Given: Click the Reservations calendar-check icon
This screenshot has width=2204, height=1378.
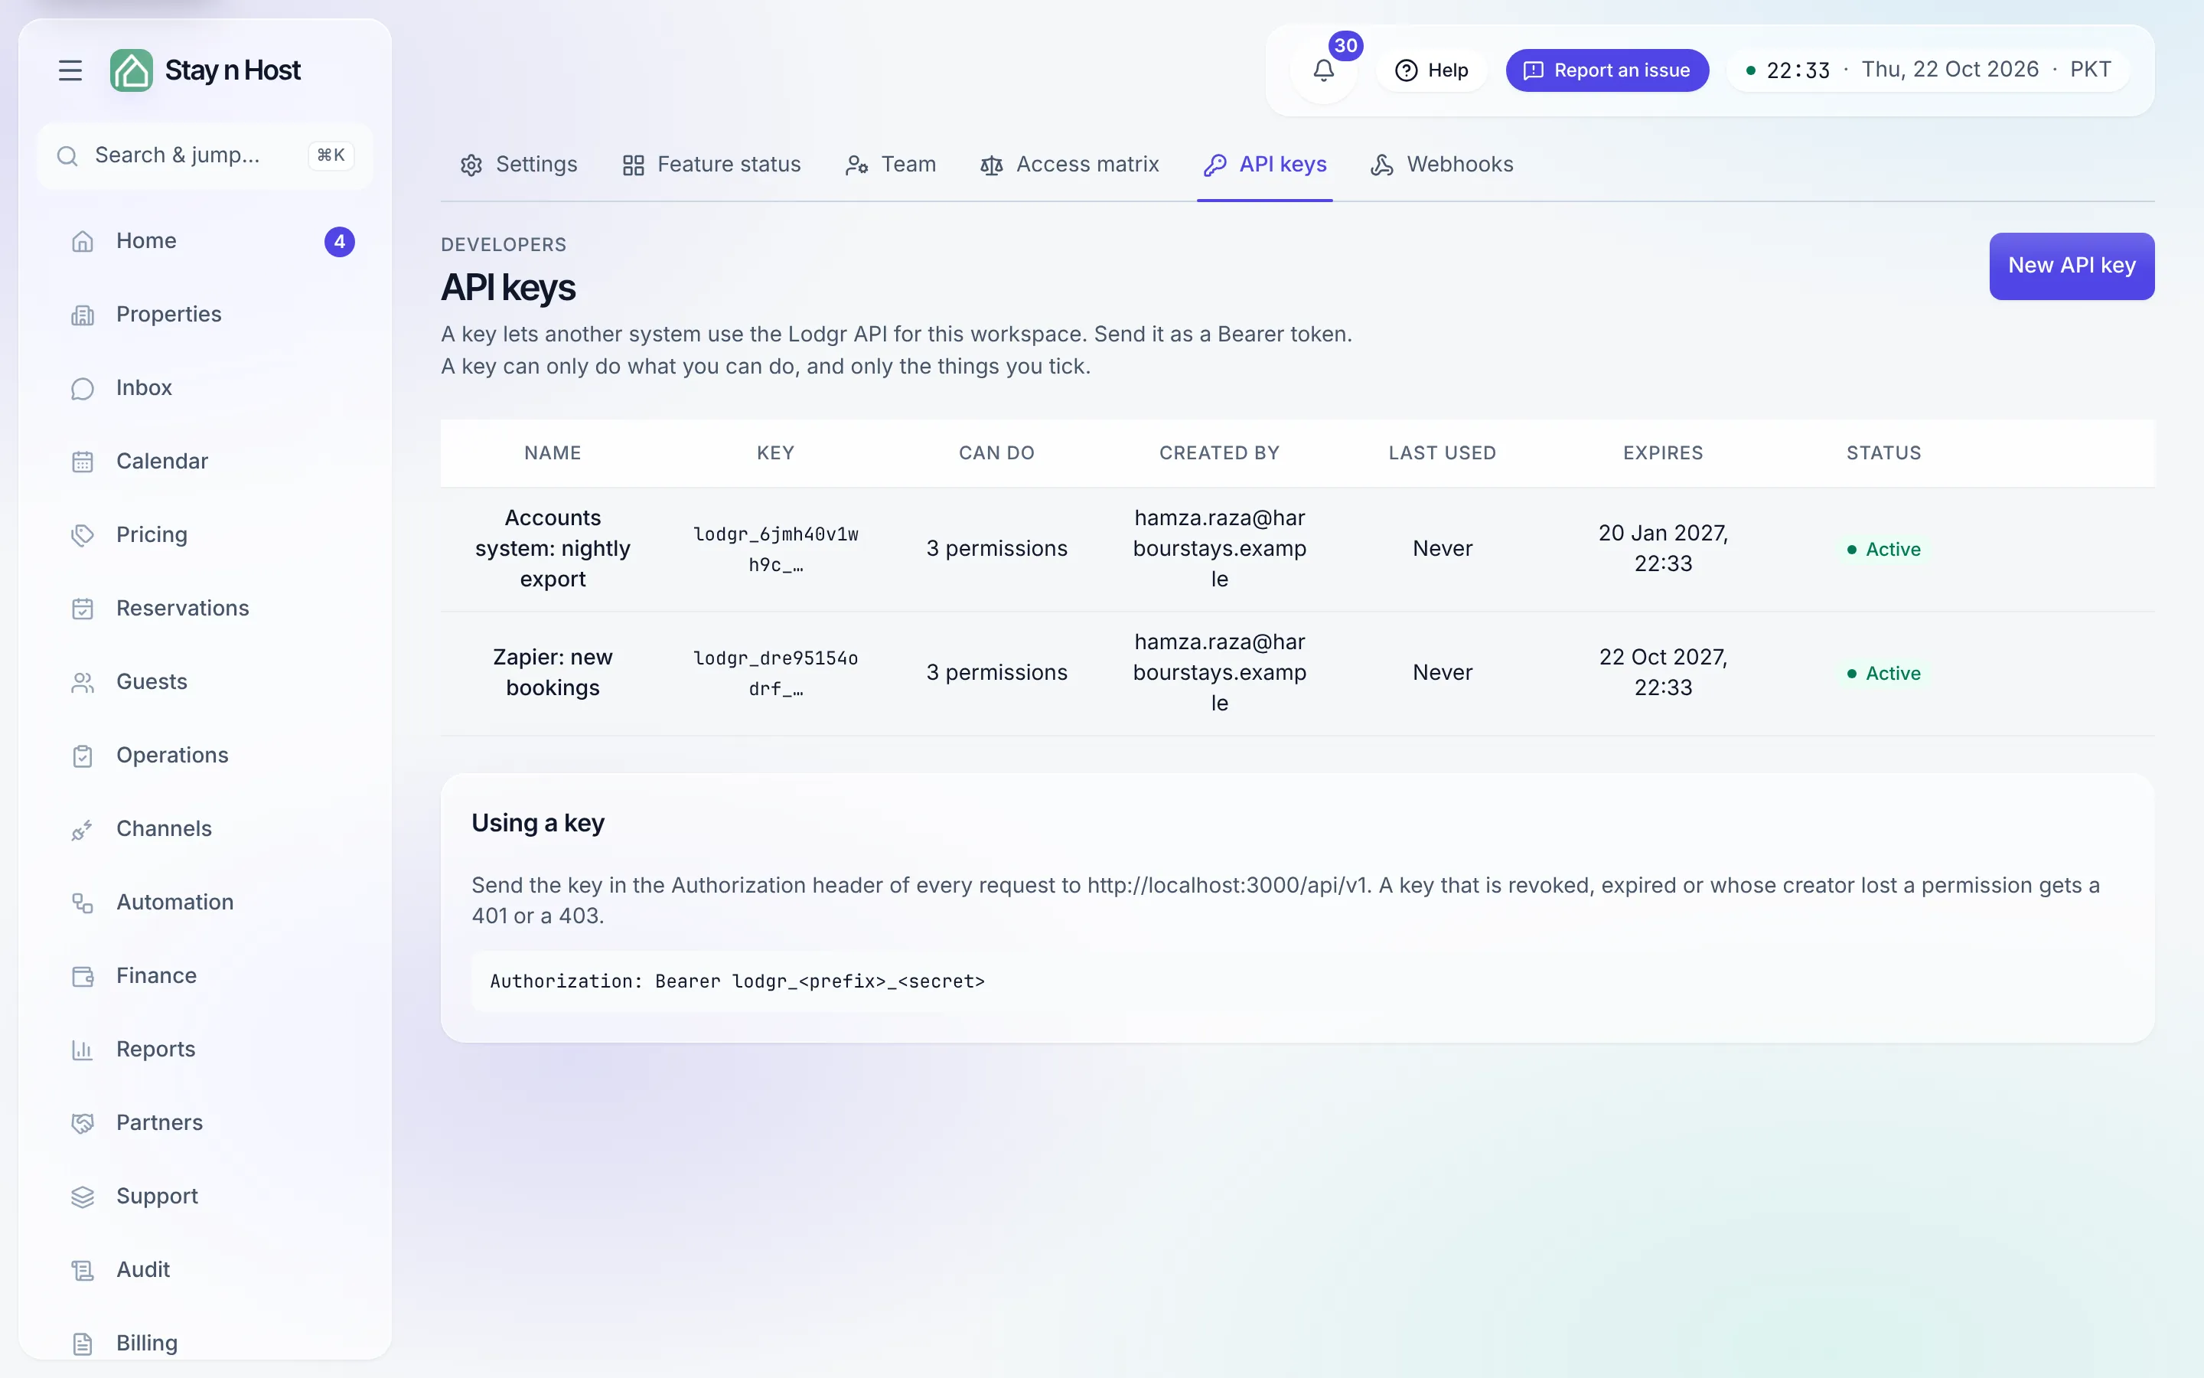Looking at the screenshot, I should pos(83,609).
